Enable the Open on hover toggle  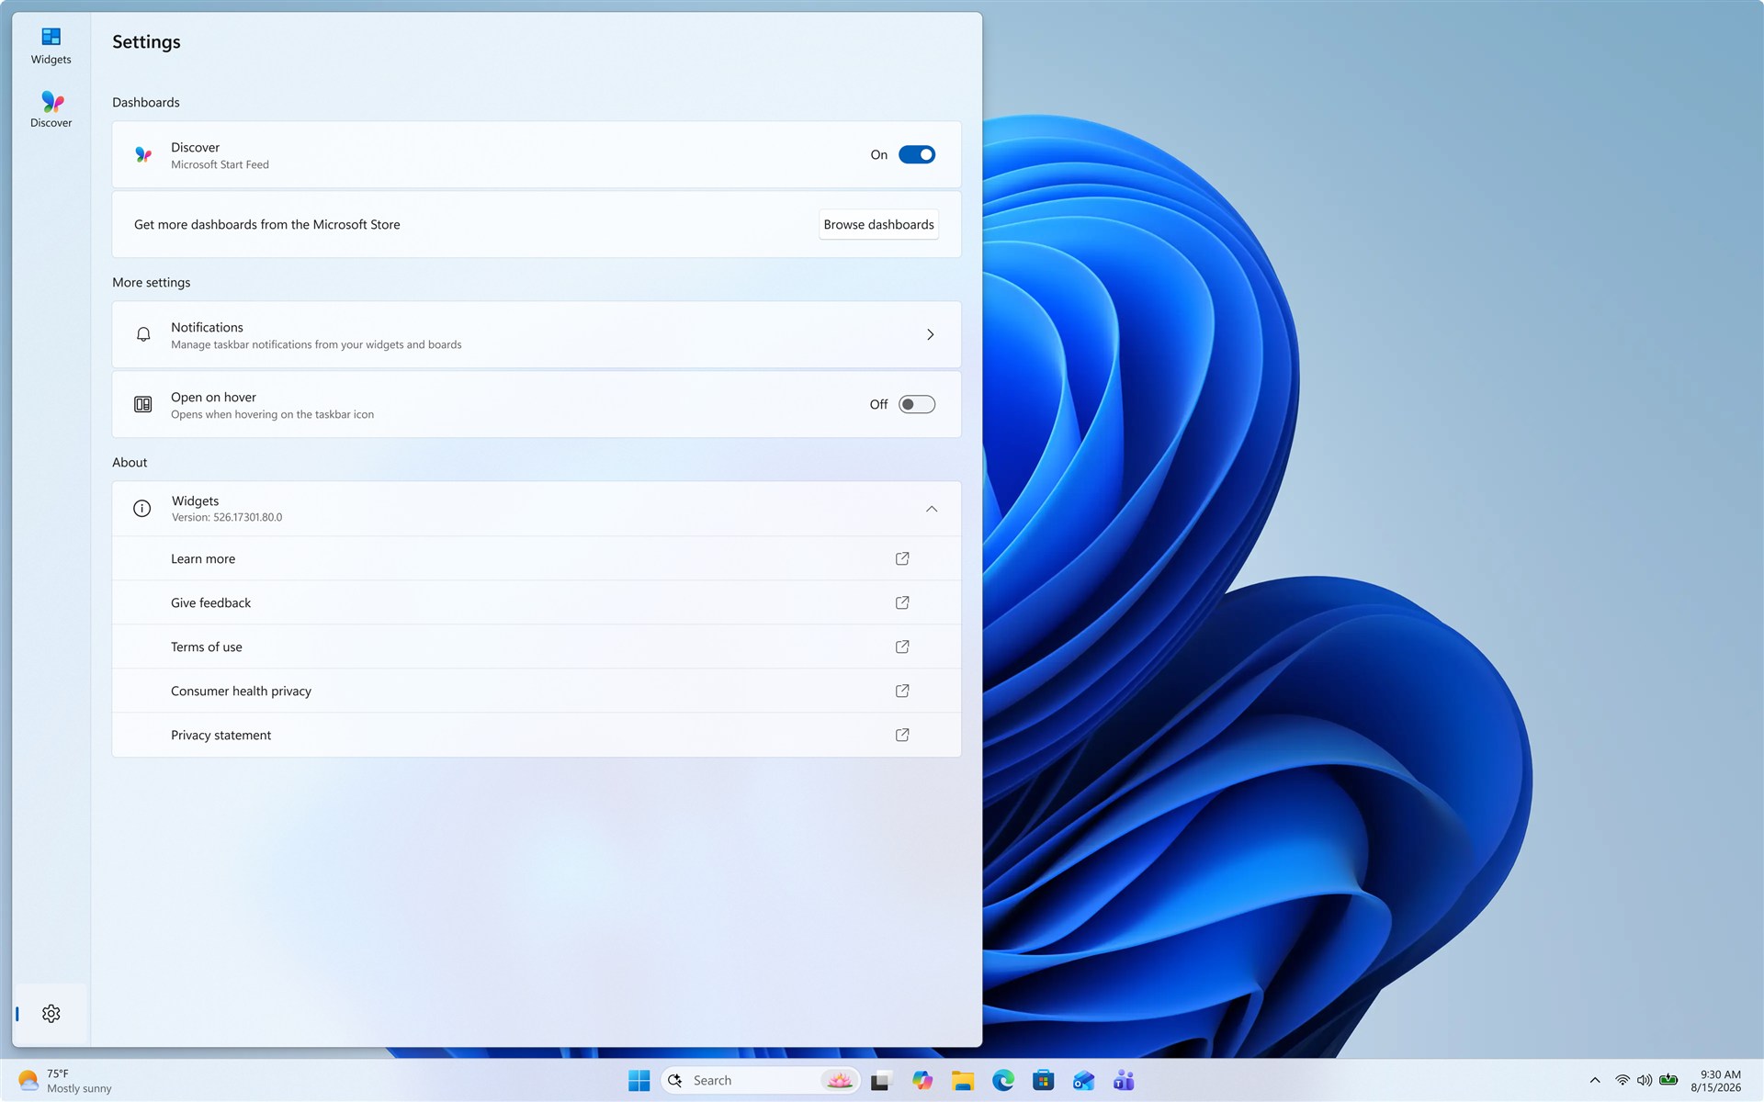point(917,405)
